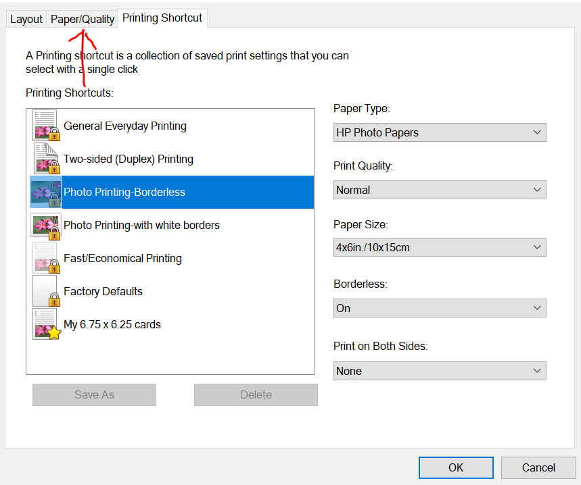Click the Factory Defaults blank page icon
Image resolution: width=581 pixels, height=485 pixels.
(46, 292)
